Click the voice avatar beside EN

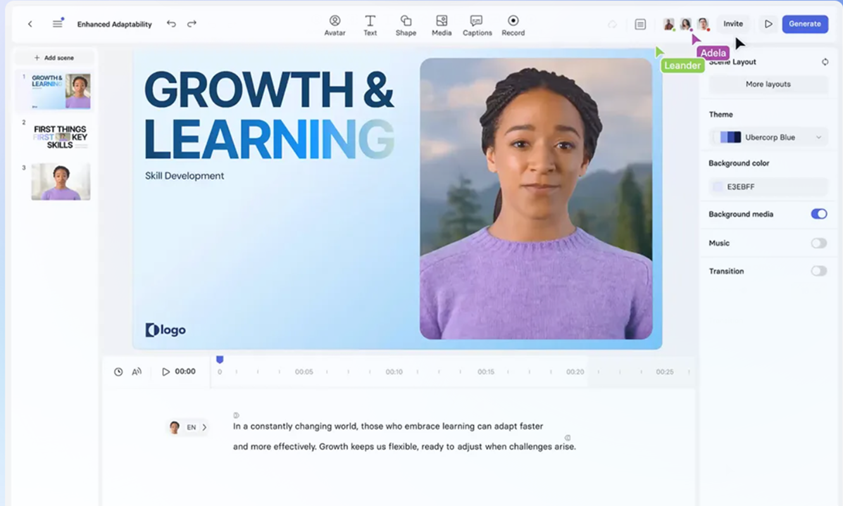pos(175,427)
